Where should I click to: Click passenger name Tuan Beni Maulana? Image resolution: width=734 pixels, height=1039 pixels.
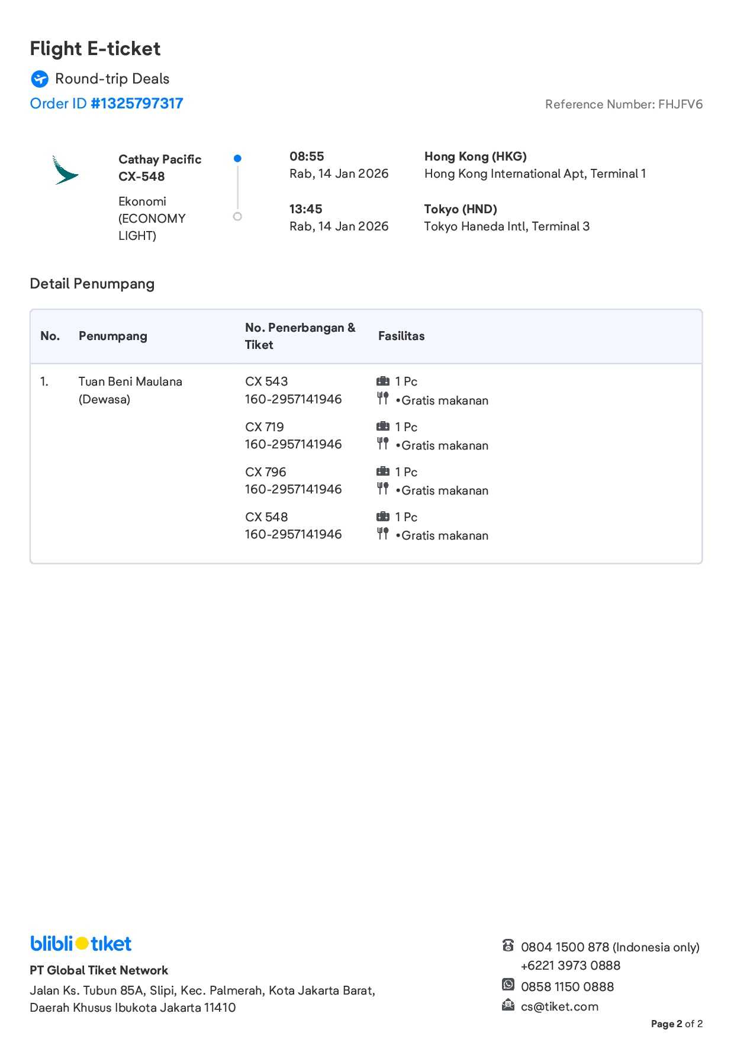tap(130, 381)
